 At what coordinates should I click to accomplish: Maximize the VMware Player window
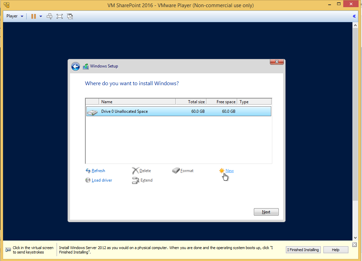tap(339, 4)
